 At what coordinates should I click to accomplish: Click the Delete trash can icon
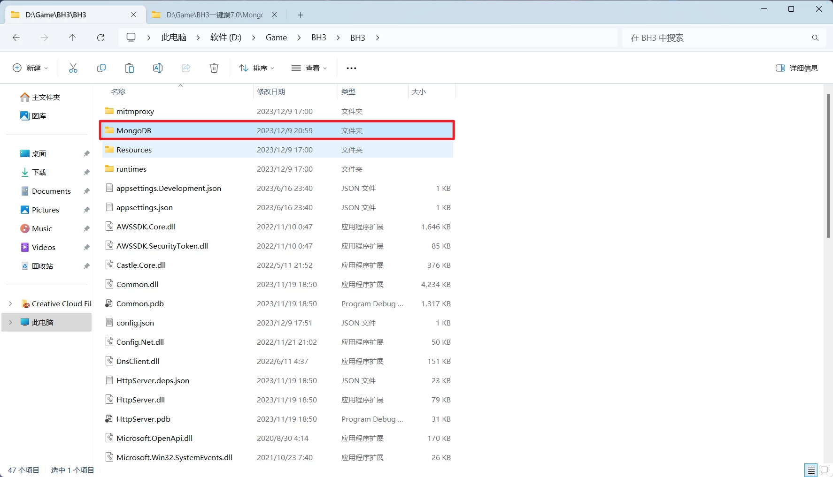tap(214, 68)
